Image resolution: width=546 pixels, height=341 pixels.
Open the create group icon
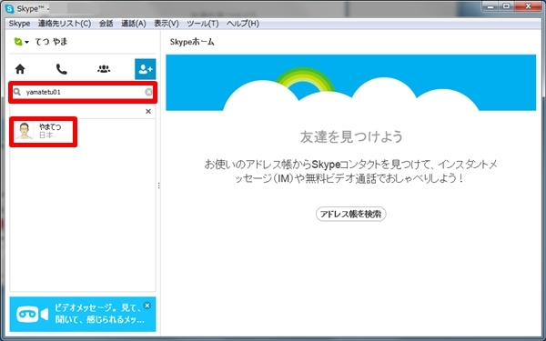point(104,69)
